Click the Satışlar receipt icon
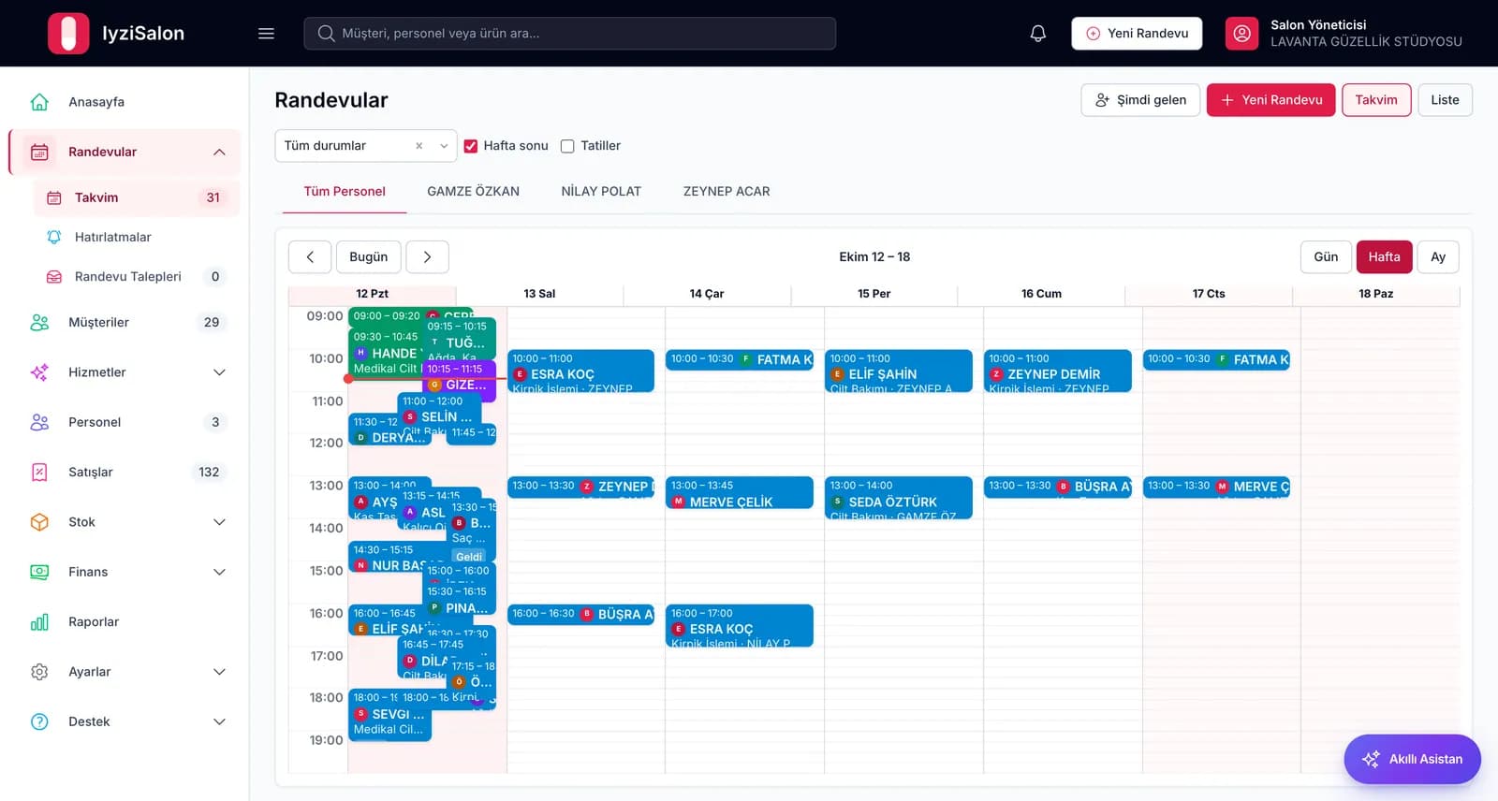This screenshot has height=801, width=1498. click(39, 473)
